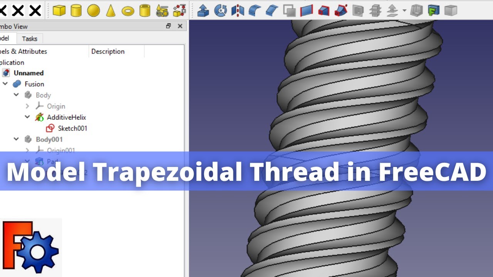Create a Cone primitive solid
This screenshot has width=493, height=277.
coord(111,10)
